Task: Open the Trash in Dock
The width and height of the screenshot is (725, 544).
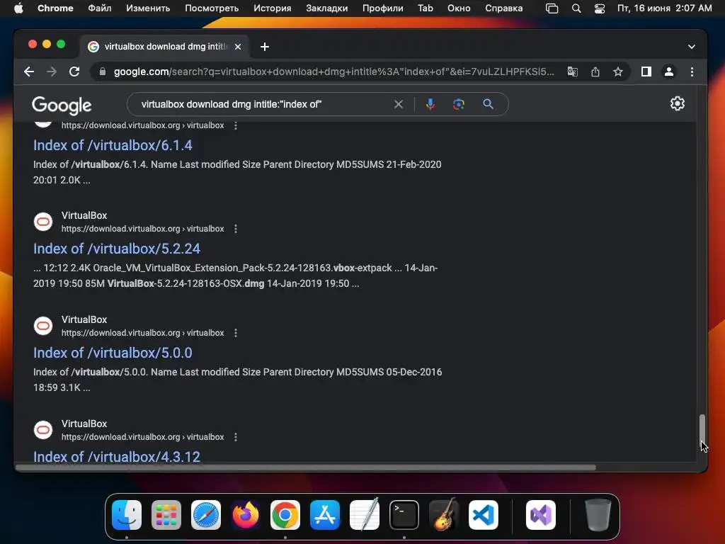Action: (x=598, y=514)
